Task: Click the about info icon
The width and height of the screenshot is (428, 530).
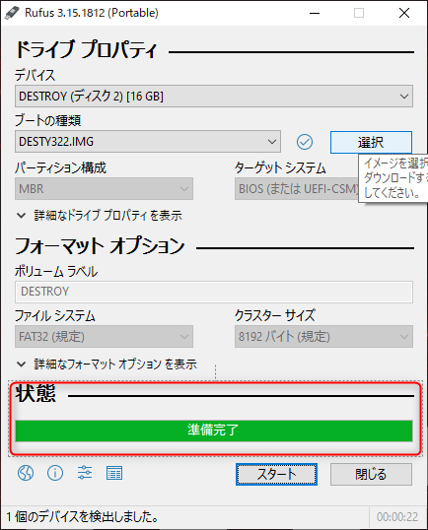Action: tap(55, 473)
